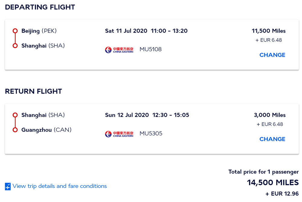Viewport: 302px width, 202px height.
Task: Click the 14,500 MILES total
Action: pyautogui.click(x=273, y=183)
